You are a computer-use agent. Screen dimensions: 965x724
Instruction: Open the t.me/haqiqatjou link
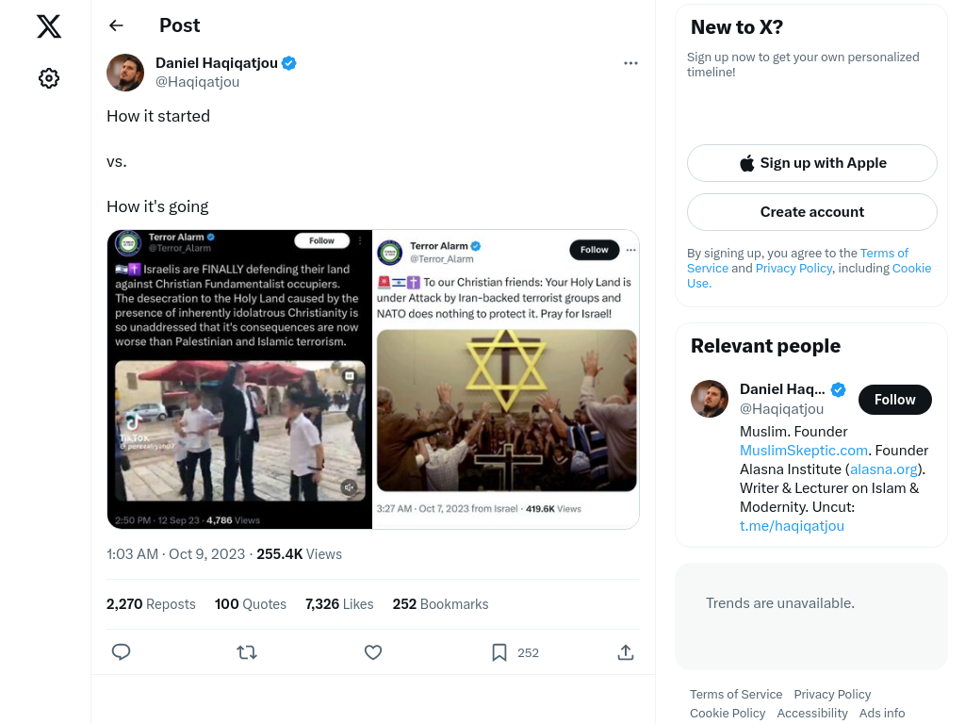[792, 526]
